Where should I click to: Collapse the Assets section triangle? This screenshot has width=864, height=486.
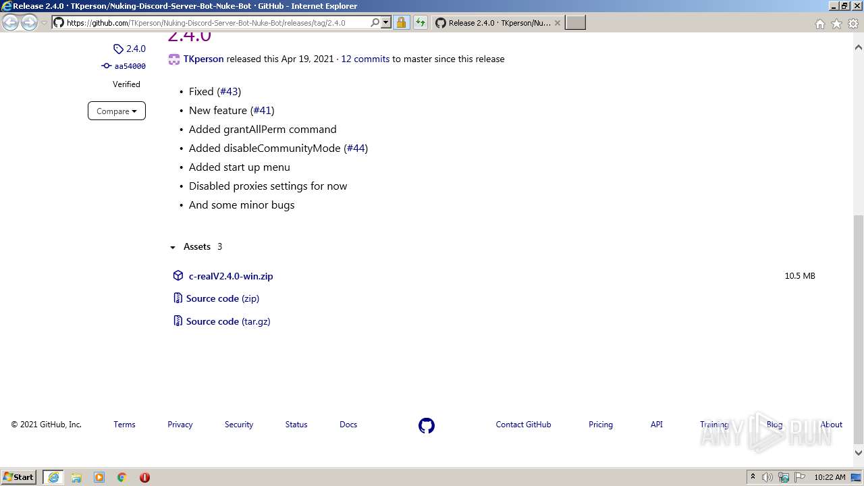(x=173, y=248)
